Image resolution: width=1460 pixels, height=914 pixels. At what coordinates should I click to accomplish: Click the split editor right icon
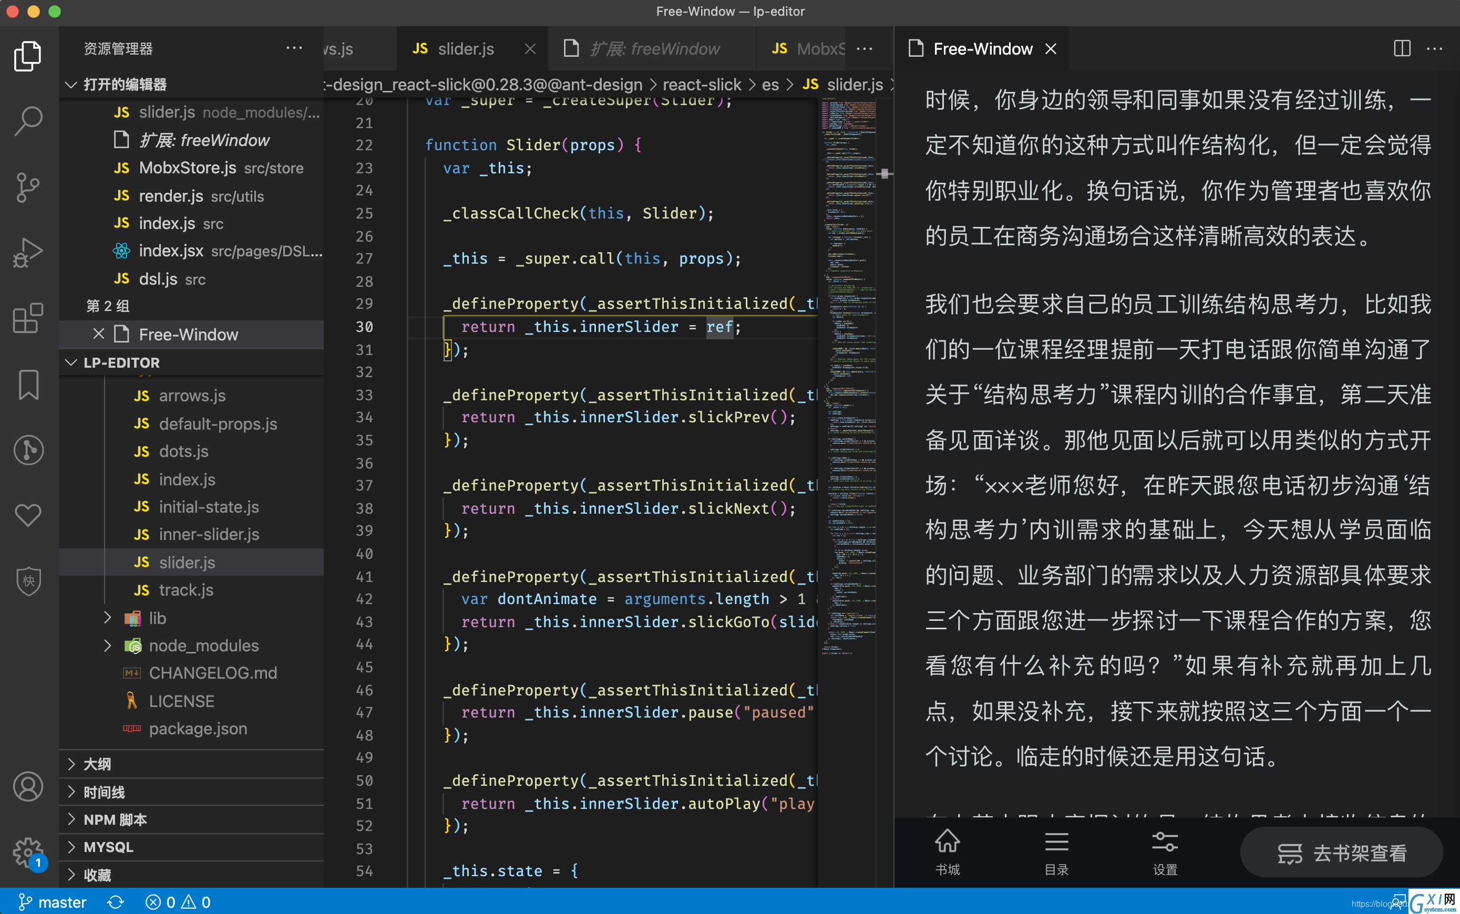(x=1402, y=48)
